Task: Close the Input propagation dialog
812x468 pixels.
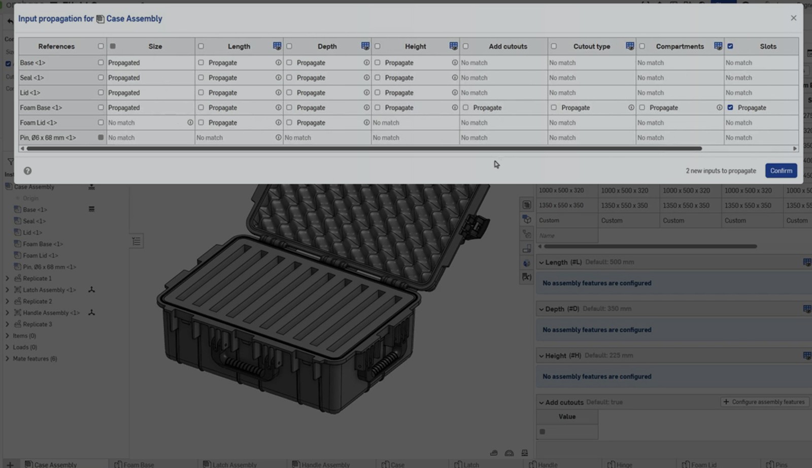Action: [793, 18]
